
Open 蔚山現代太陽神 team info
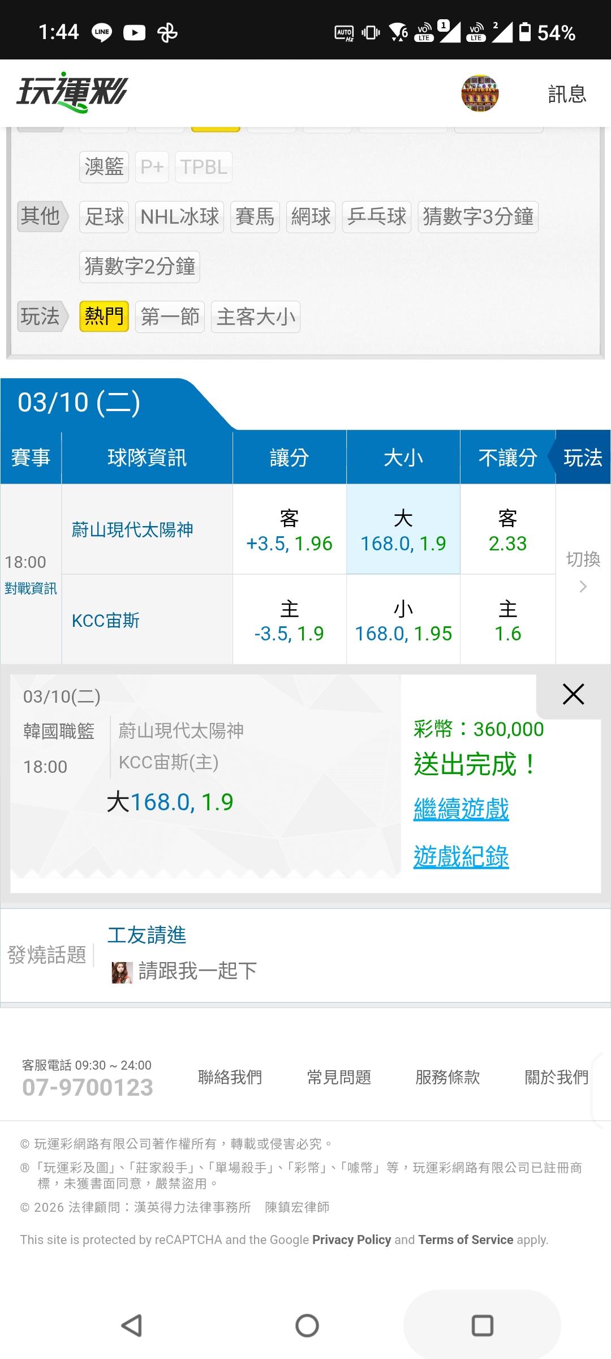point(132,529)
